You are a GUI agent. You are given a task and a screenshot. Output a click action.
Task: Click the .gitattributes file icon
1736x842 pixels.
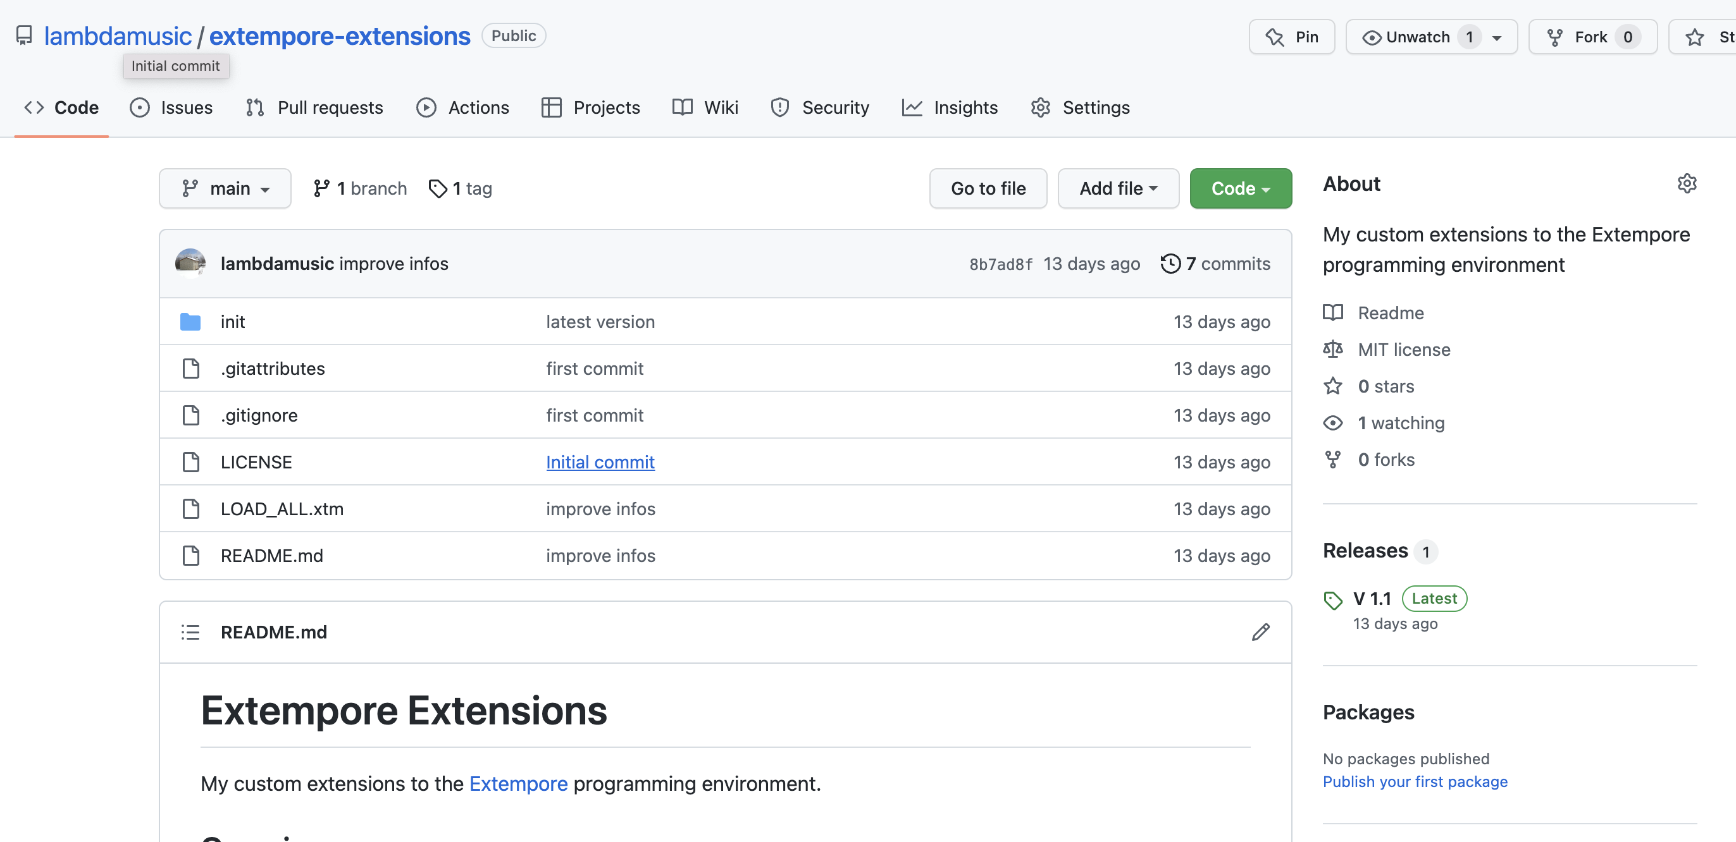(x=190, y=369)
